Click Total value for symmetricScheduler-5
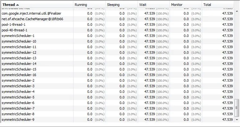 point(227,97)
